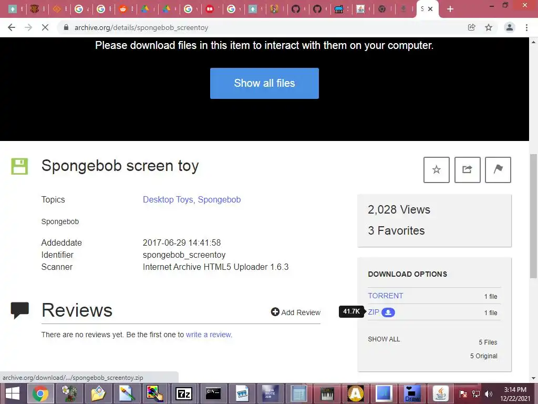
Task: Click the browser forward arrow
Action: tap(28, 27)
